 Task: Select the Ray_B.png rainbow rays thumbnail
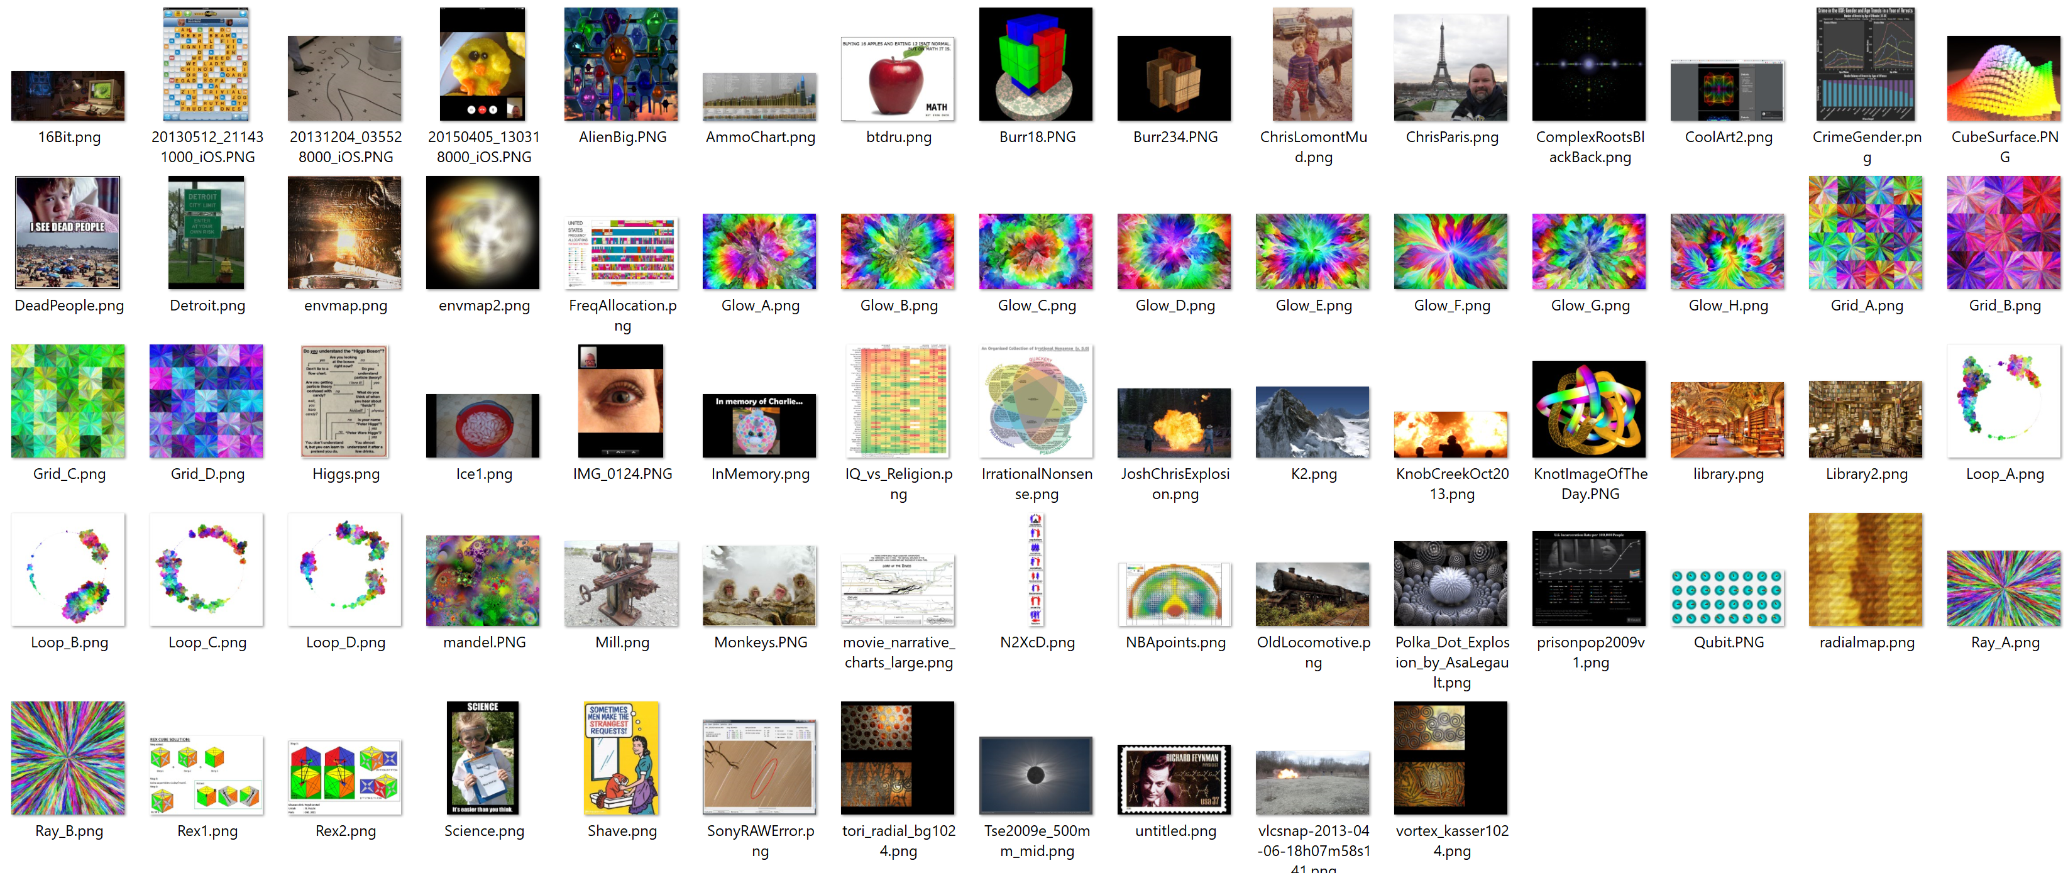(x=69, y=758)
